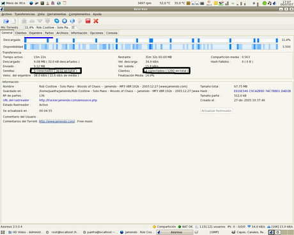294x235 pixels.
Task: Click the Compartición status indicator
Action: [x=164, y=227]
